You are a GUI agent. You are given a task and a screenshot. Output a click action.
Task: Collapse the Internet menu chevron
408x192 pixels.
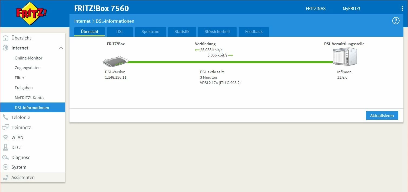point(61,48)
